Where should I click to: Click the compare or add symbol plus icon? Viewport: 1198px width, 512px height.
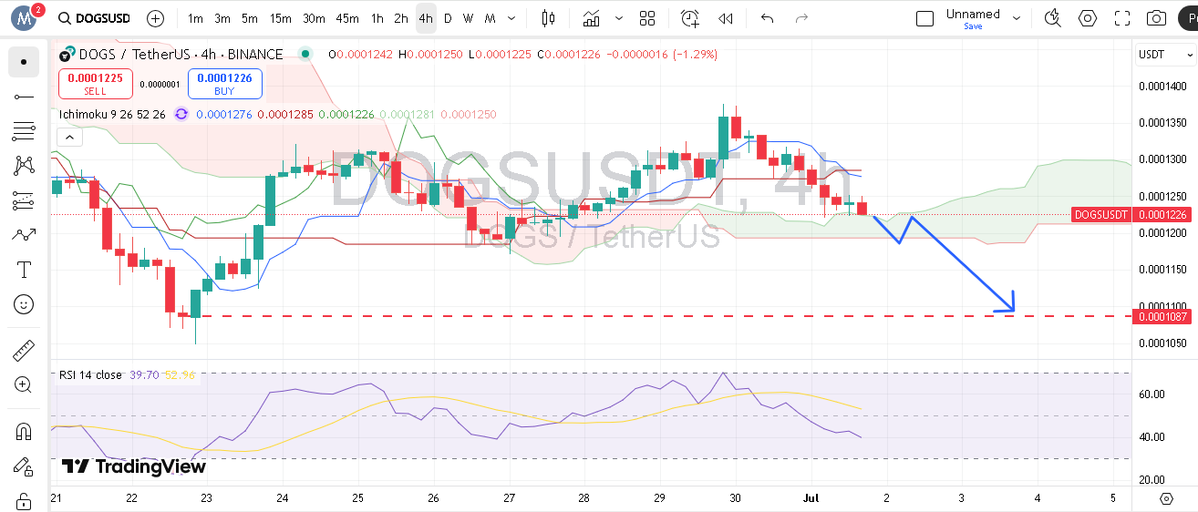point(156,18)
